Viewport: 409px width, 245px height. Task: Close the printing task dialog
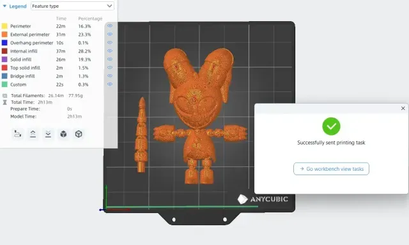[403, 108]
